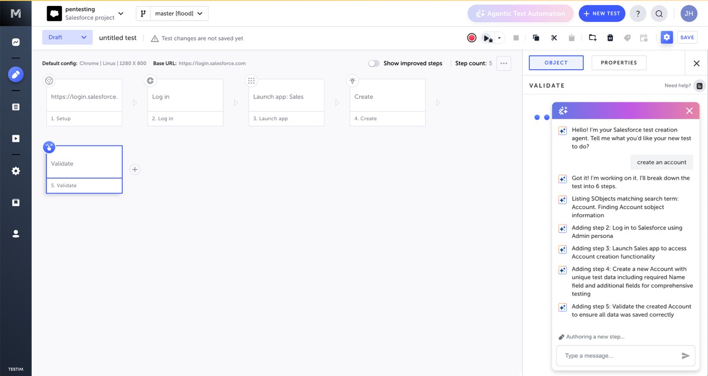Click the blue settings gear beside Save
The height and width of the screenshot is (376, 708).
[666, 38]
